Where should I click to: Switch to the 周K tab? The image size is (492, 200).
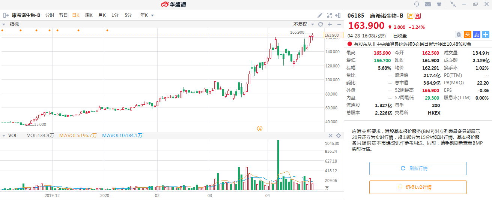coord(89,15)
